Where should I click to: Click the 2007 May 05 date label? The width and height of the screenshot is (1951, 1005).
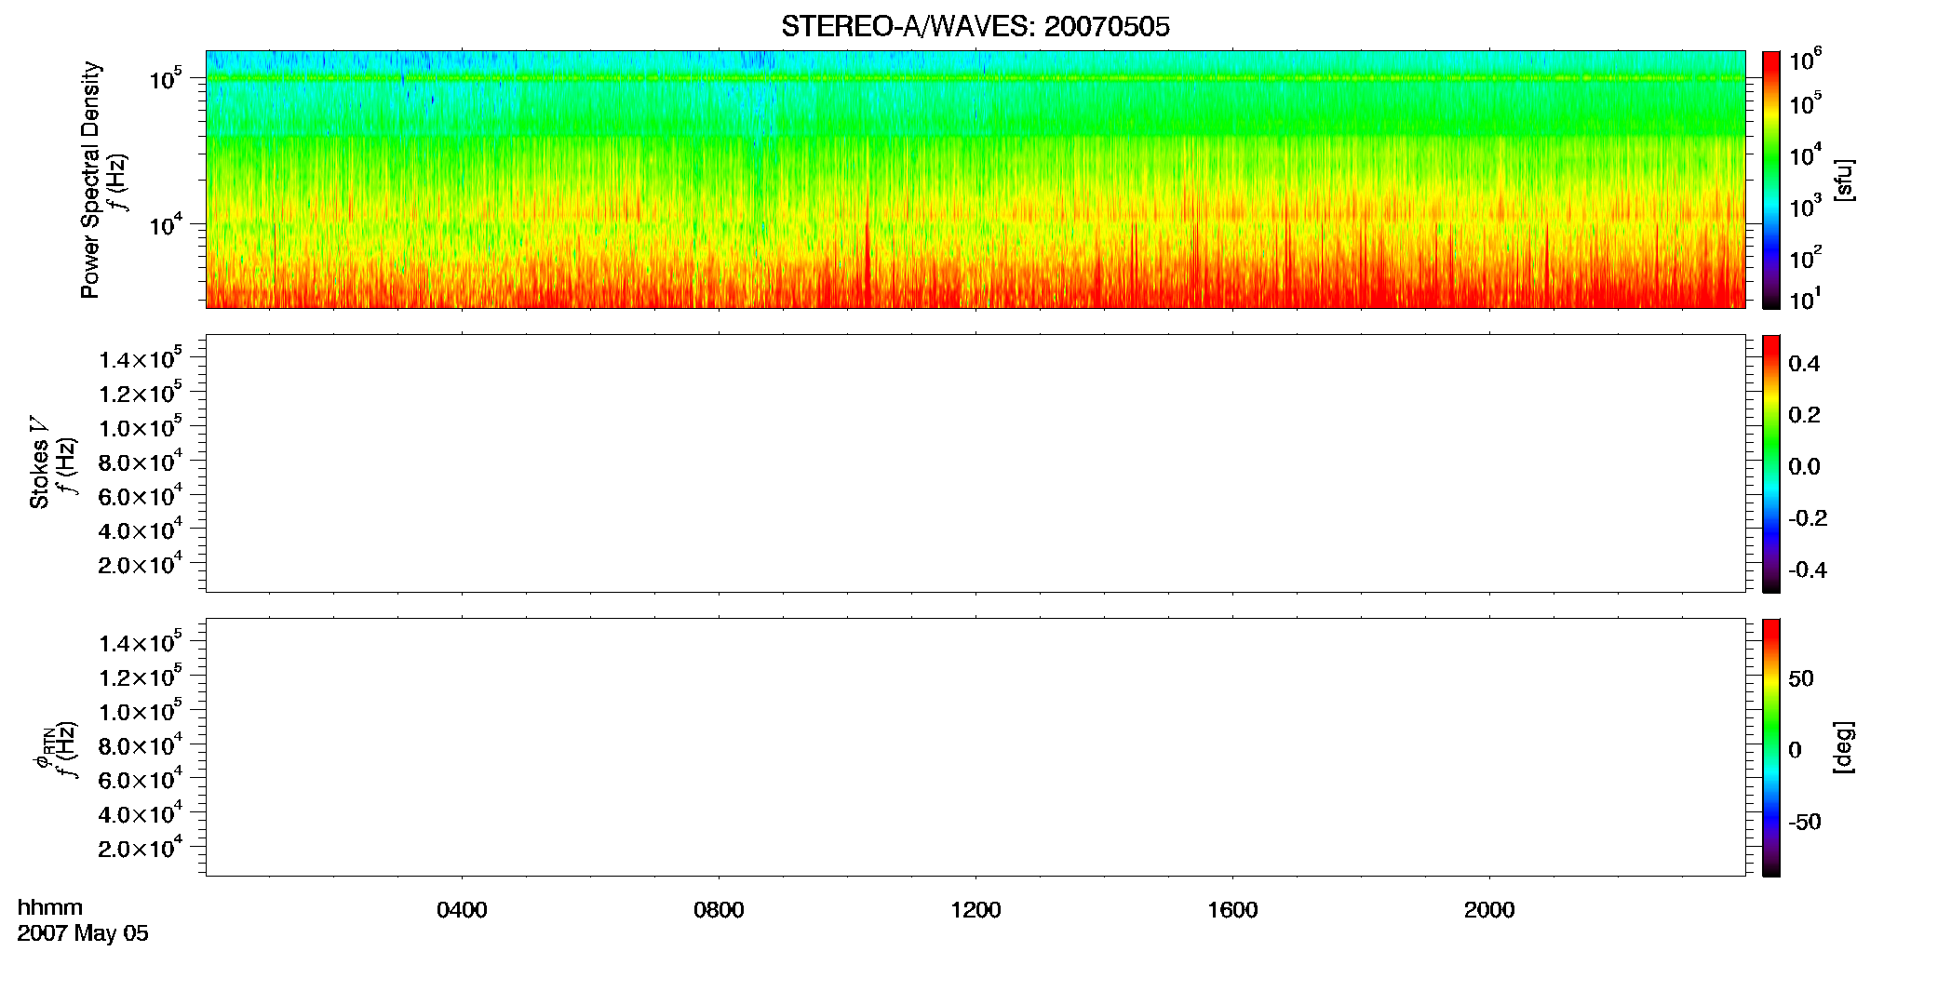(83, 933)
